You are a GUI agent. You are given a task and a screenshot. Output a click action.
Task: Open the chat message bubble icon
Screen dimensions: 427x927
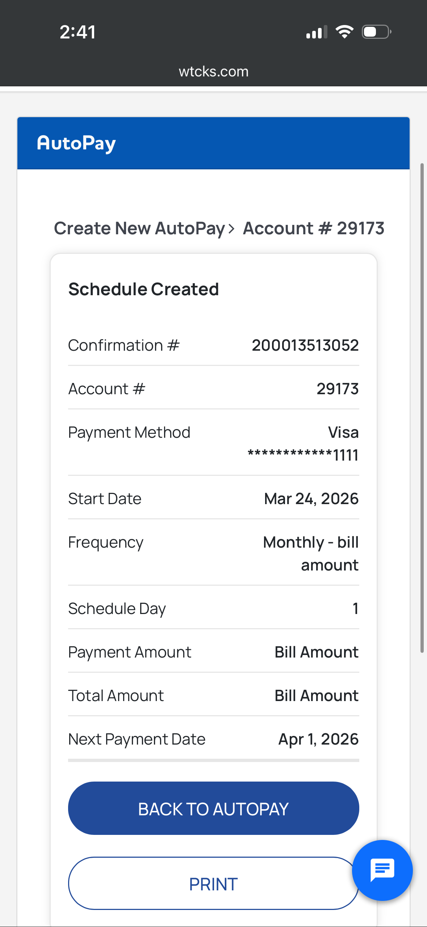click(382, 870)
